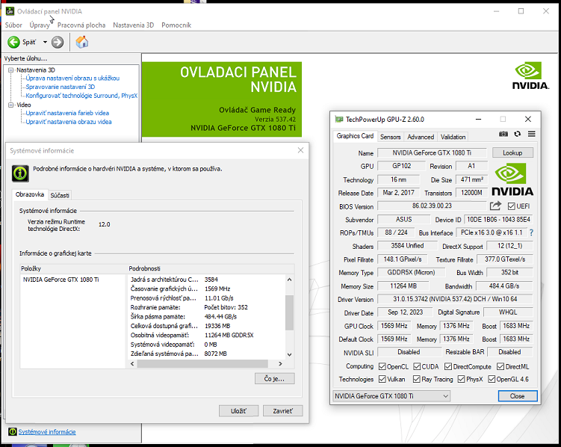Click the Systémové informácie icon at bottom
This screenshot has height=447, width=561.
[13, 431]
